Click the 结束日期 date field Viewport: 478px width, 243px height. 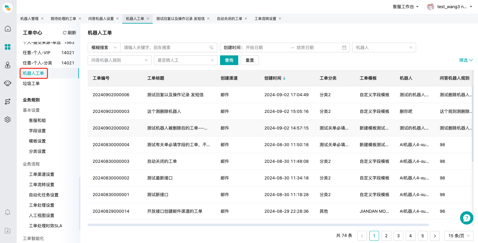[317, 48]
